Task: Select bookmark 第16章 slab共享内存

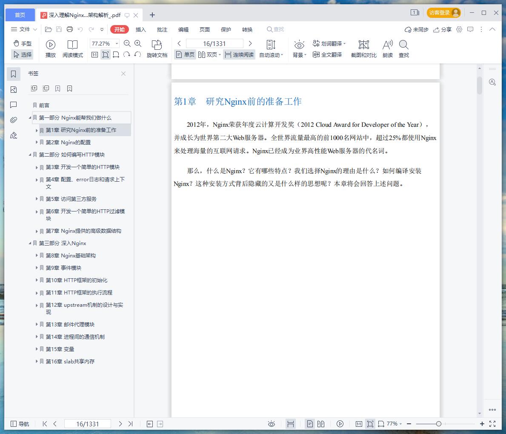Action: tap(70, 361)
